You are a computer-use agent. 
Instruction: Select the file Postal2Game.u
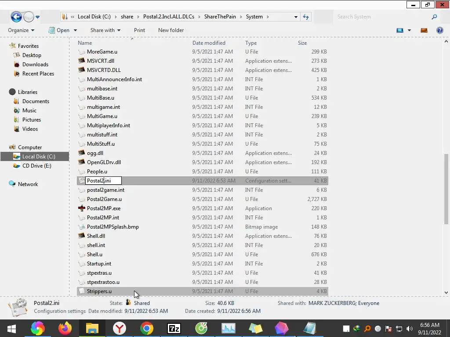pyautogui.click(x=104, y=199)
